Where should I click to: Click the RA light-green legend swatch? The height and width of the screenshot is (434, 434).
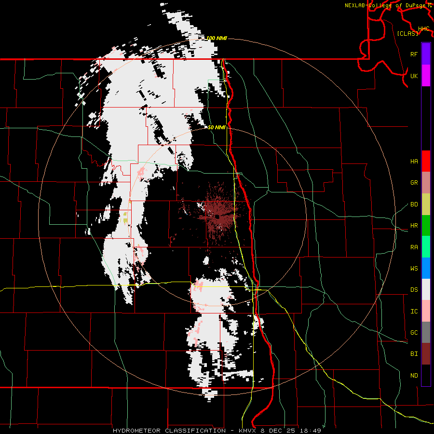tap(426, 247)
